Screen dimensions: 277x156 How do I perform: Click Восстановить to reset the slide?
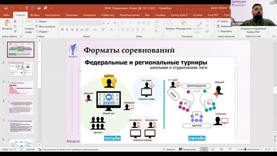pyautogui.click(x=45, y=26)
